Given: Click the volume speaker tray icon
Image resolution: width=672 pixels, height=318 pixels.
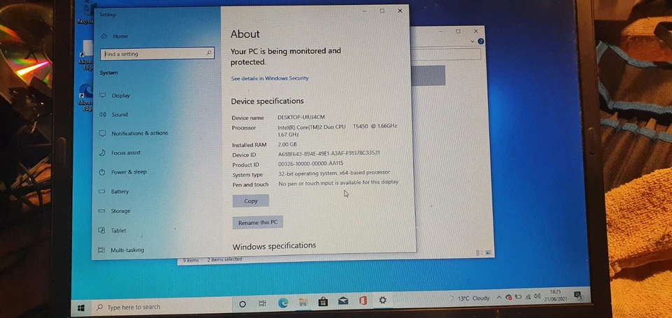Looking at the screenshot, I should 537,296.
